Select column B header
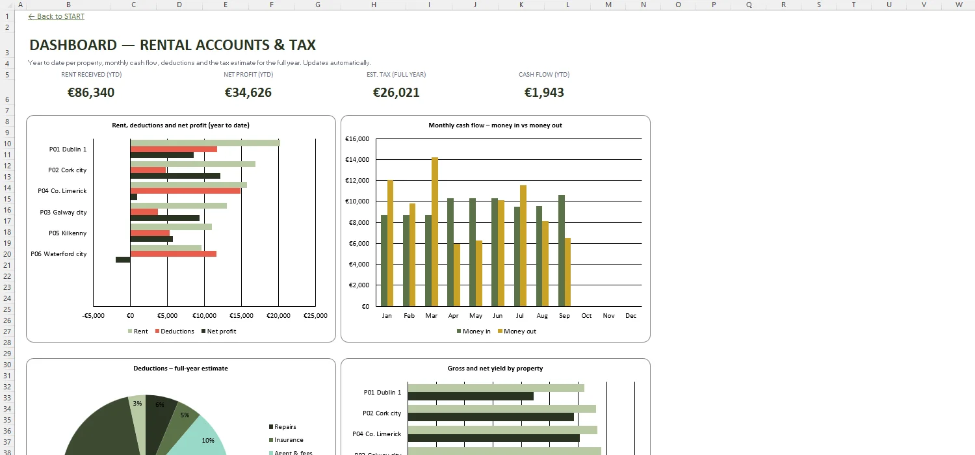This screenshot has width=975, height=455. click(69, 5)
